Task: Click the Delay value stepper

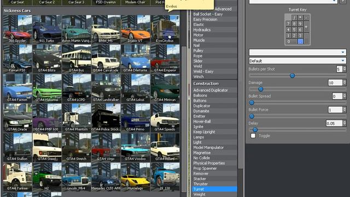Action: [345, 123]
